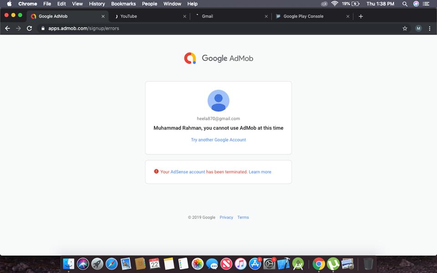Open Chrome three-dot menu

point(429,28)
